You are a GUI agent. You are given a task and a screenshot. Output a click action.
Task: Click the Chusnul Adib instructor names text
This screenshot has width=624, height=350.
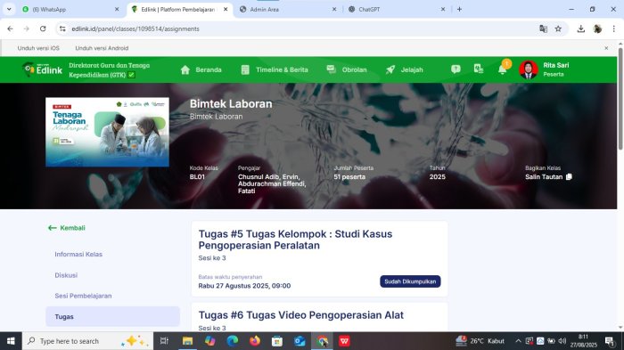click(272, 183)
